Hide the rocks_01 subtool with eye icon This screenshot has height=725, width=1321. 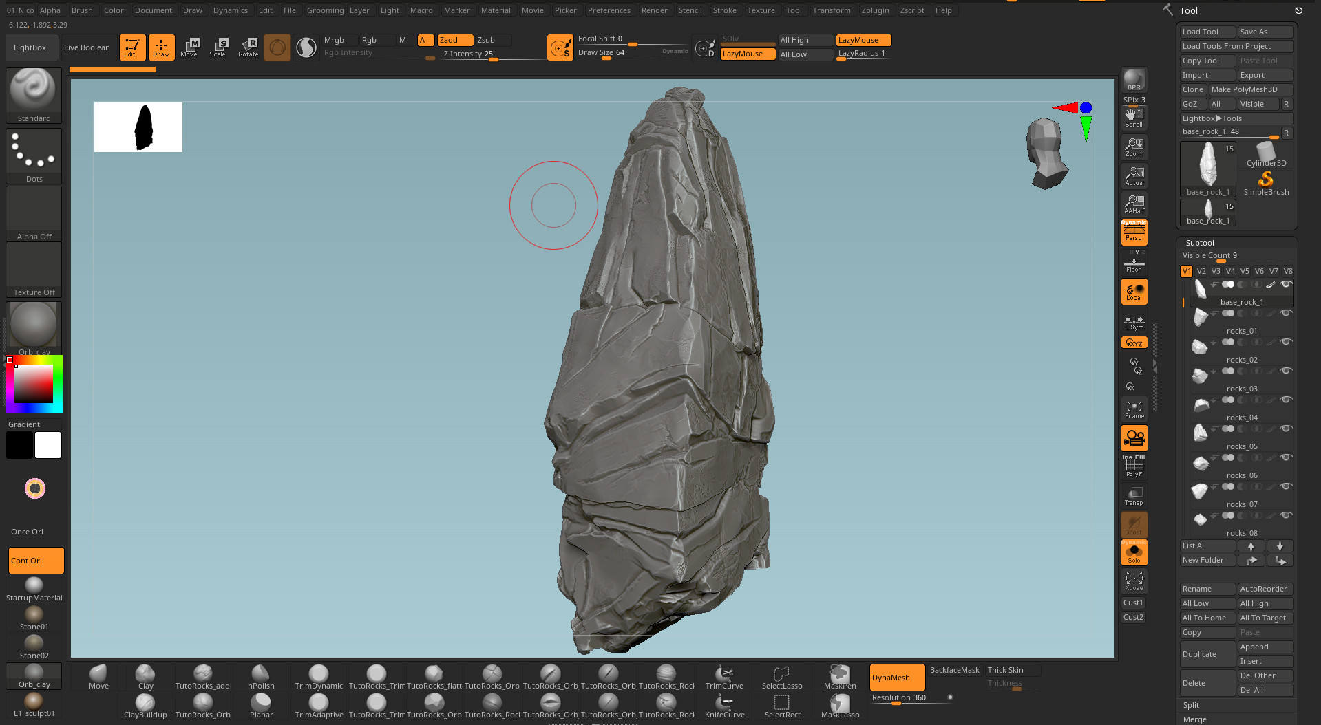click(x=1286, y=314)
